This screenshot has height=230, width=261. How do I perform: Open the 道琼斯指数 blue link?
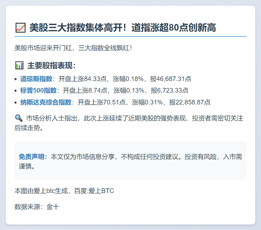click(x=36, y=79)
